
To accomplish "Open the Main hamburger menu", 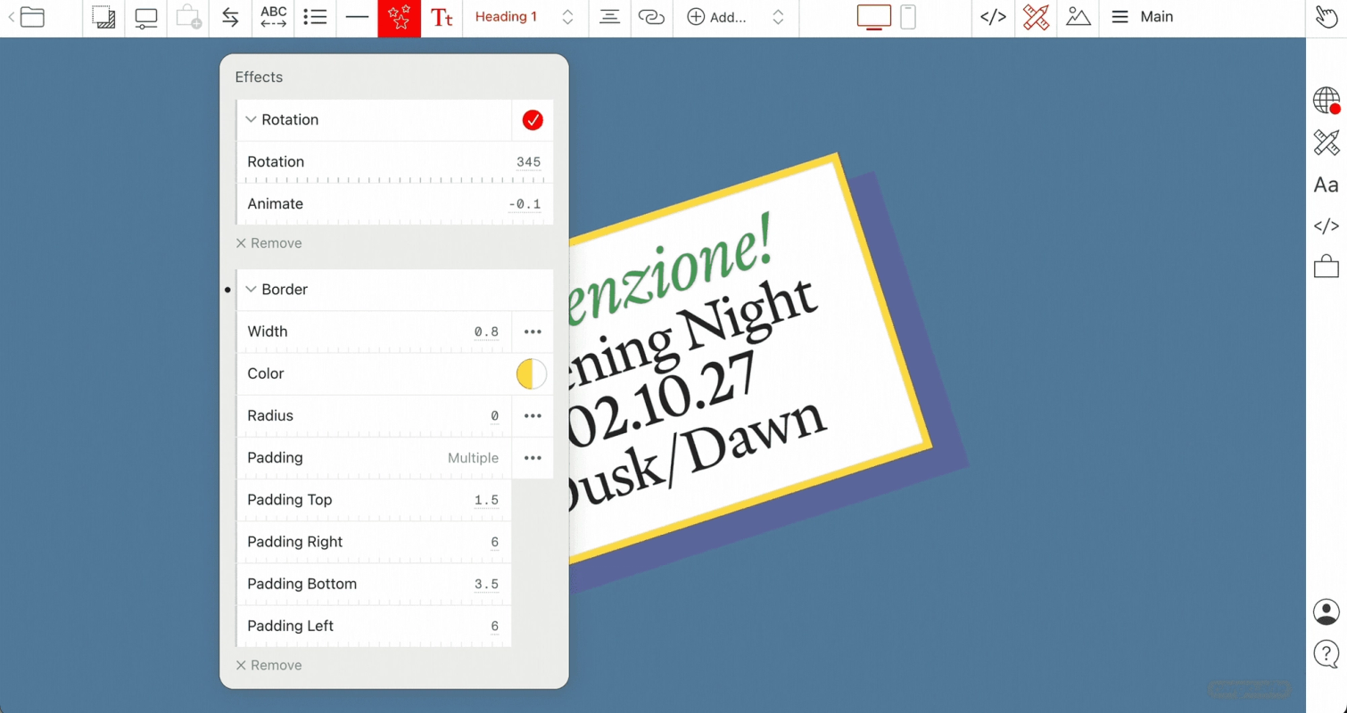I will (1143, 17).
